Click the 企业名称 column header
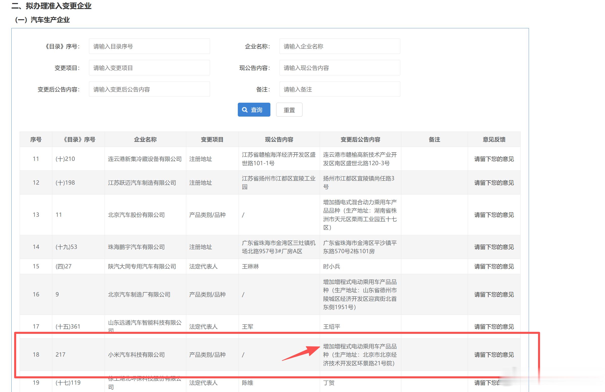This screenshot has width=605, height=392. 145,139
